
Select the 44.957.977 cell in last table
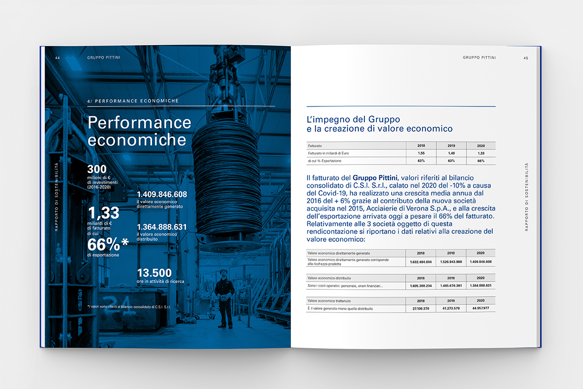[481, 308]
